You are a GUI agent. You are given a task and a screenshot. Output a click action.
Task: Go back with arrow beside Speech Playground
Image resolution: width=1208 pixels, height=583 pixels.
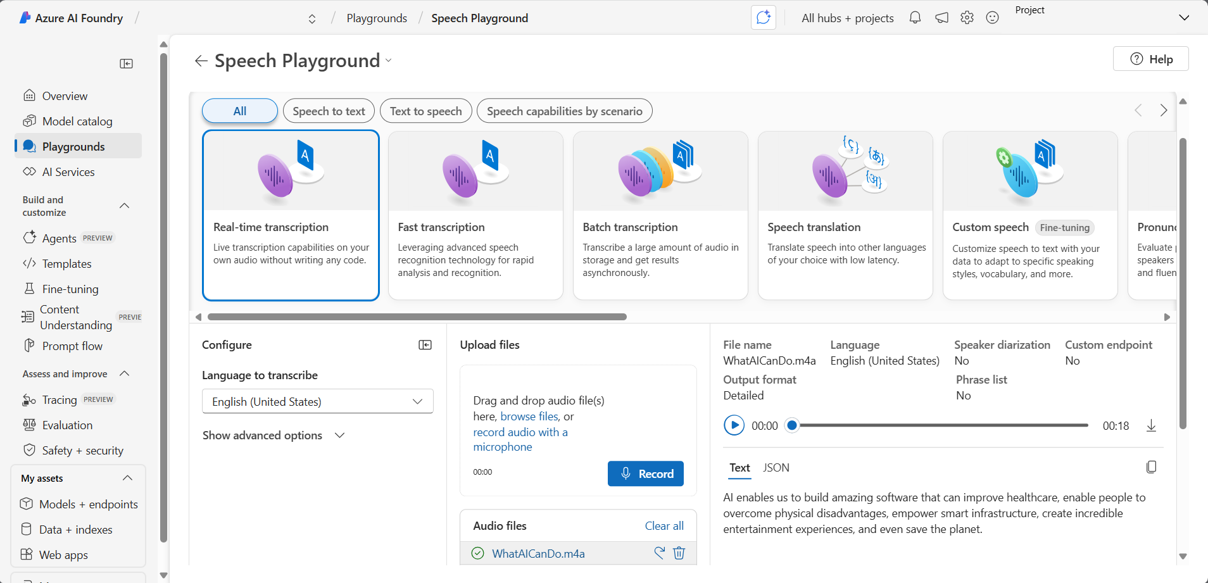pyautogui.click(x=201, y=61)
